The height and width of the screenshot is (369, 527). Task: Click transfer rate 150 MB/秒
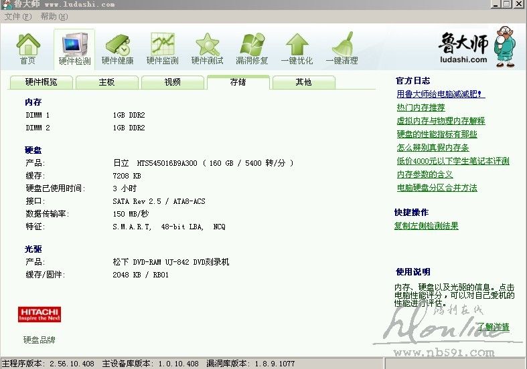click(x=131, y=214)
